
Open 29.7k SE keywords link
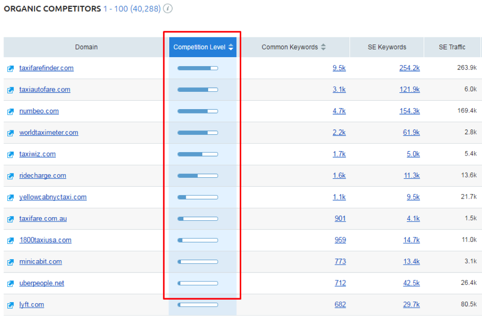click(x=412, y=304)
